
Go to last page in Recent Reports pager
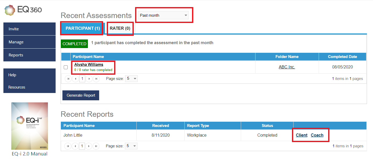click(x=96, y=146)
